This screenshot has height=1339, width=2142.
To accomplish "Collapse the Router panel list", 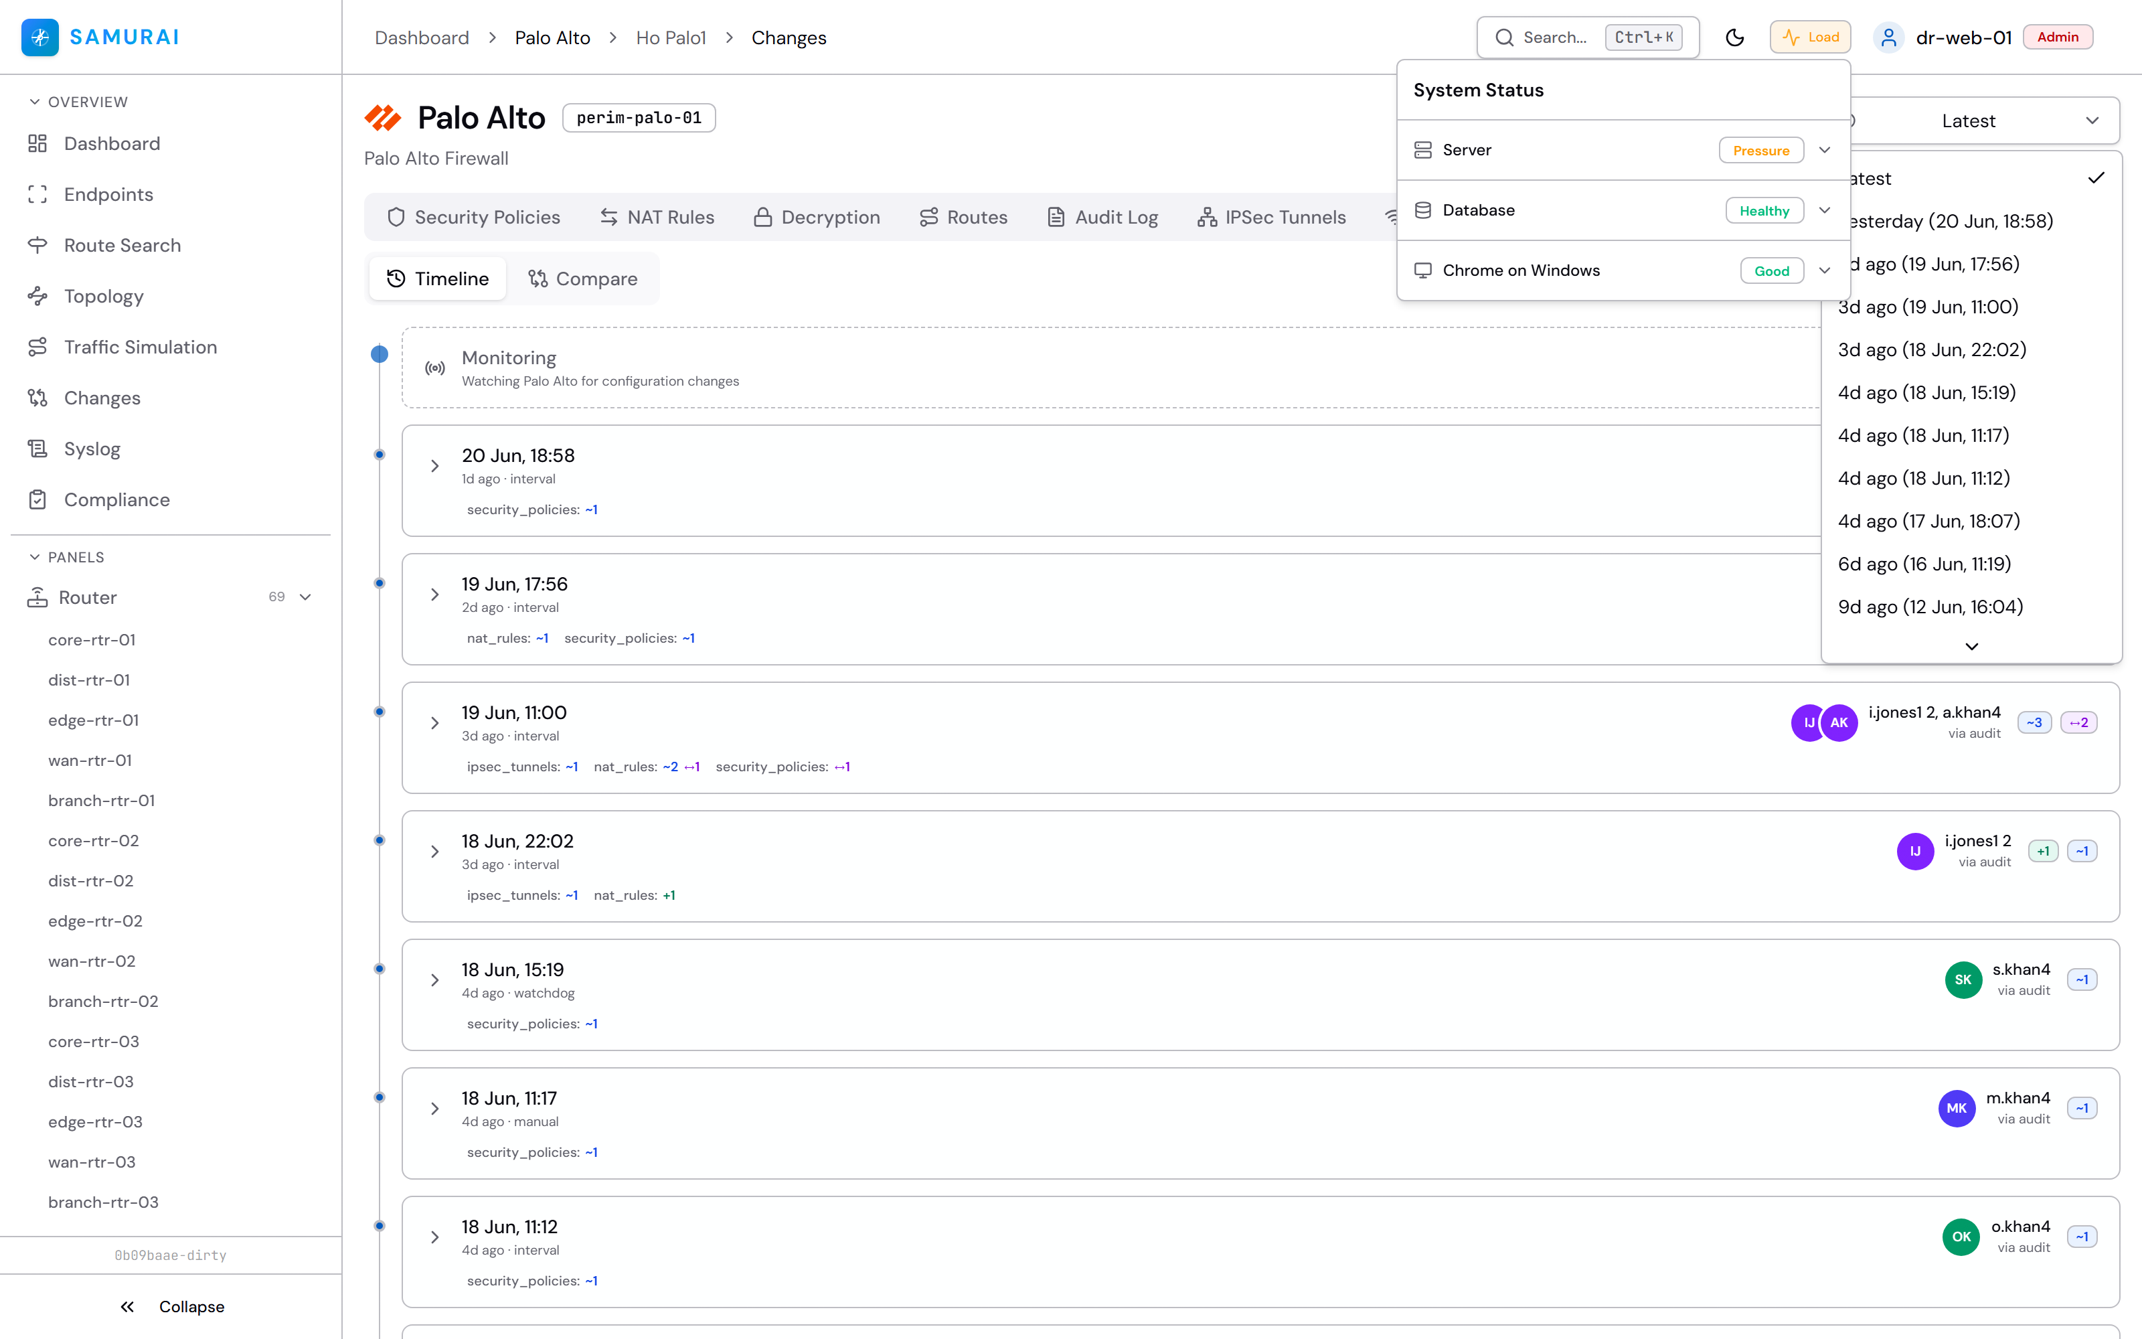I will pos(305,598).
